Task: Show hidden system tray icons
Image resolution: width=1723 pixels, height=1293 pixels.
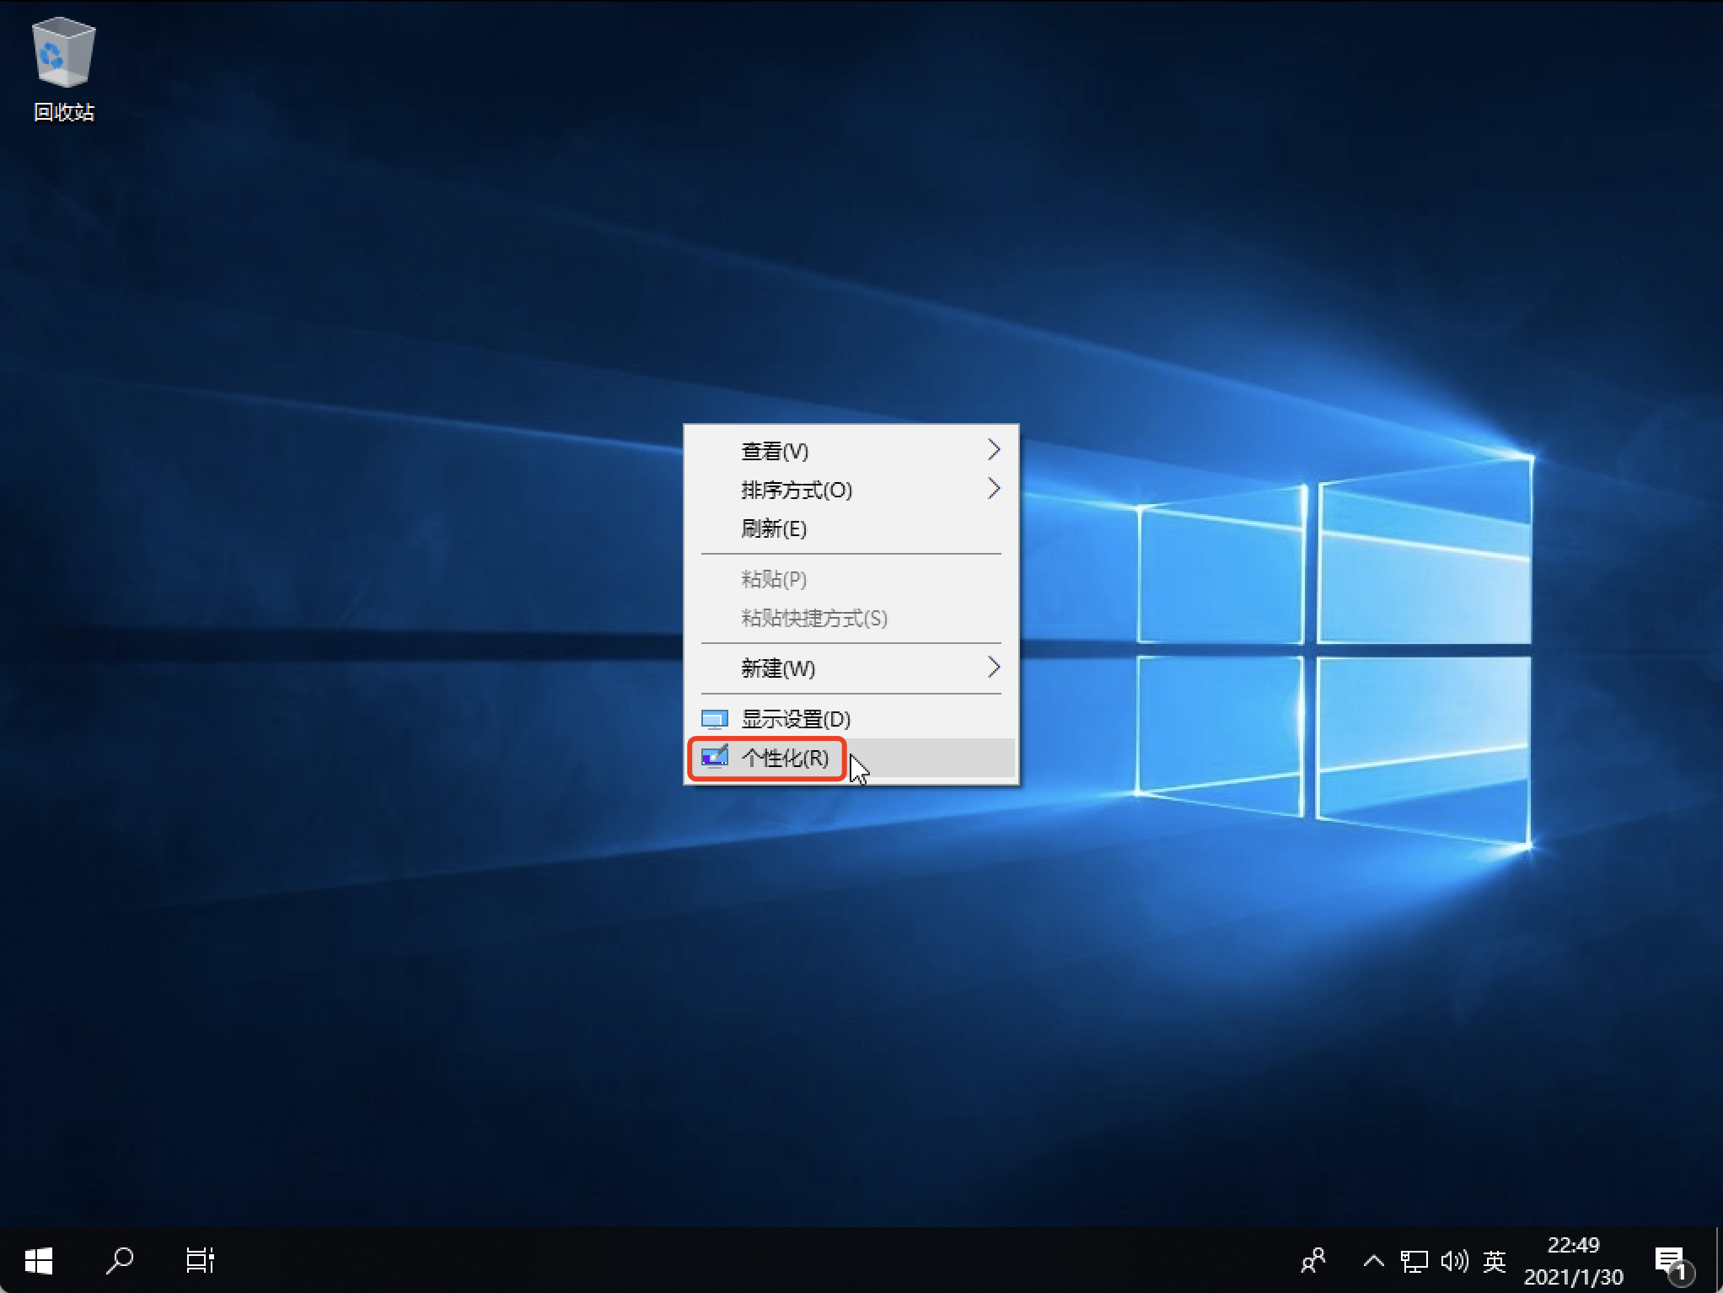Action: click(1373, 1261)
